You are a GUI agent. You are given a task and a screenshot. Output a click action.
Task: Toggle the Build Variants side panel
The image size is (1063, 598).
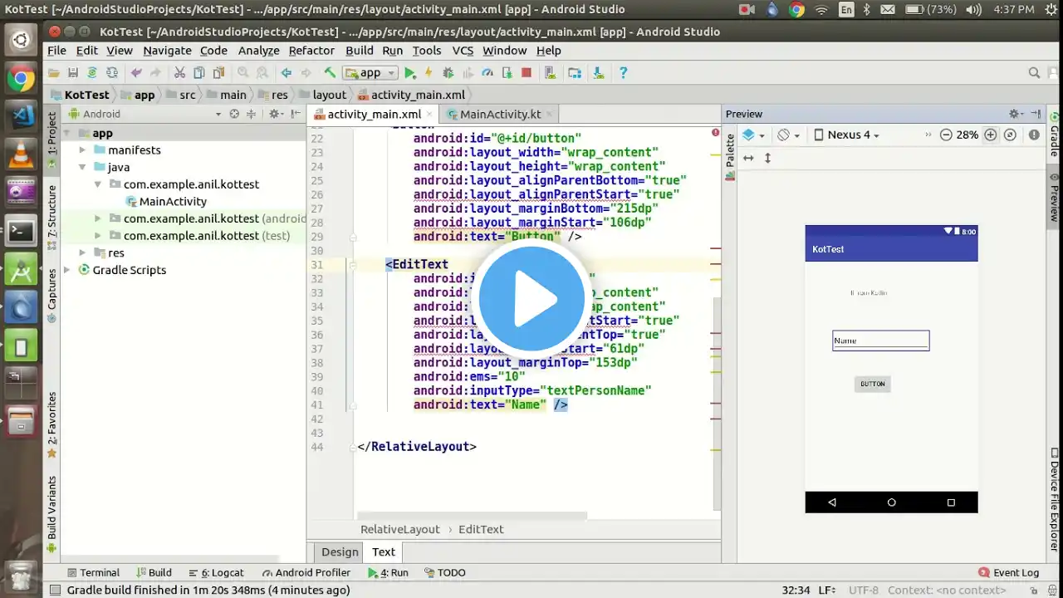(51, 507)
